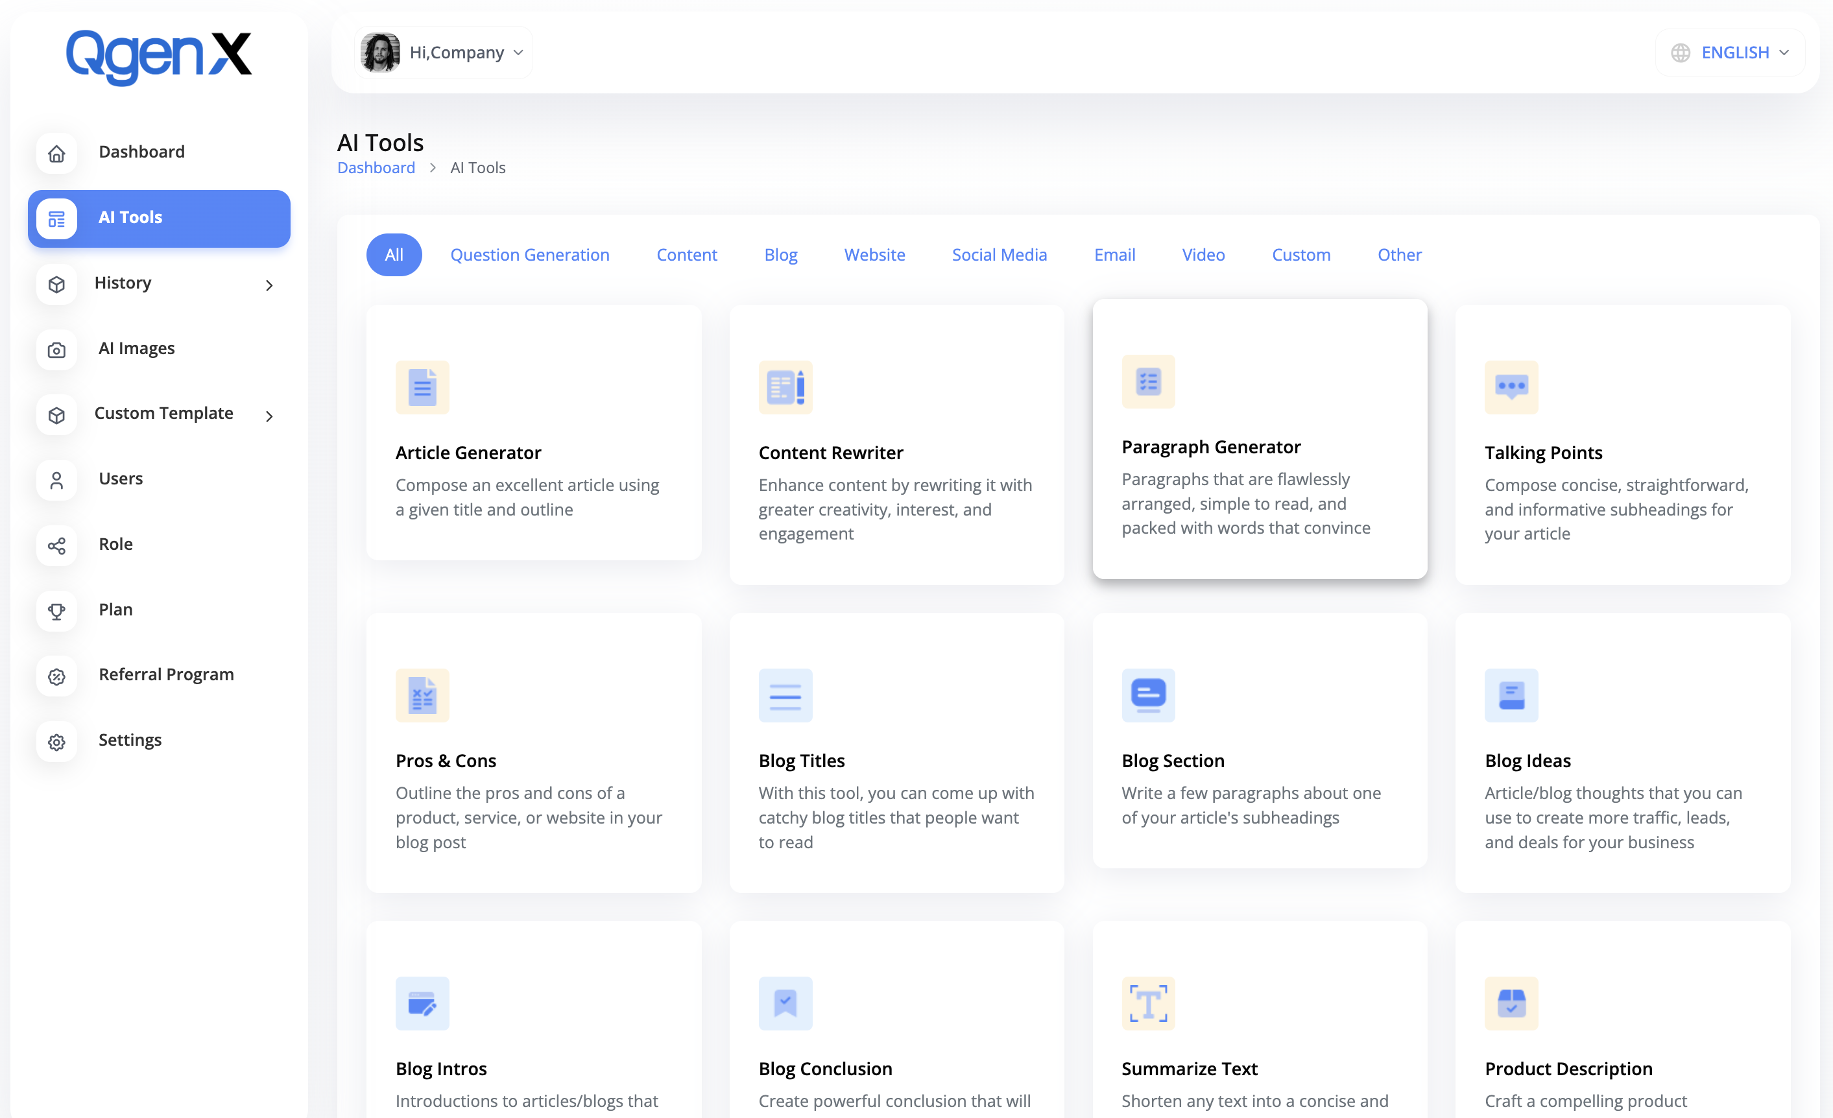1833x1118 pixels.
Task: Click the Blog Titles heading
Action: tap(801, 760)
